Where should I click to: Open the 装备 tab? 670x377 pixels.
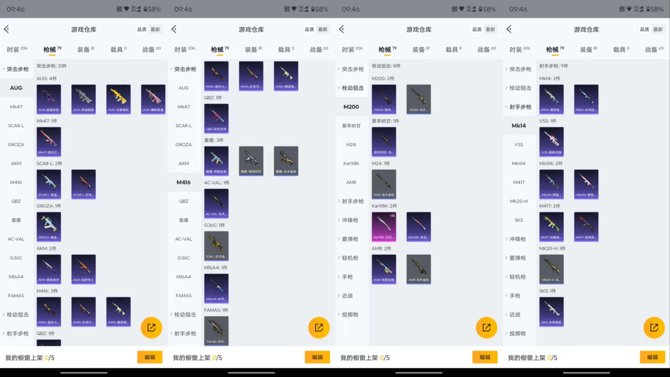[x=84, y=49]
